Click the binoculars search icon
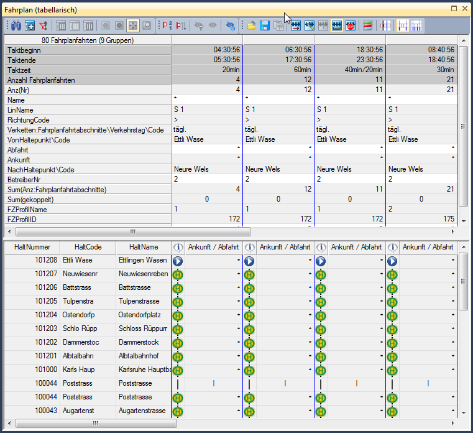 pyautogui.click(x=16, y=26)
